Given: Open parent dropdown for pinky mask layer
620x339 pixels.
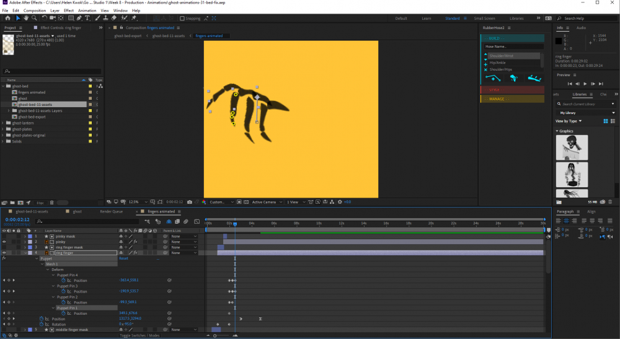Looking at the screenshot, I should [x=183, y=236].
